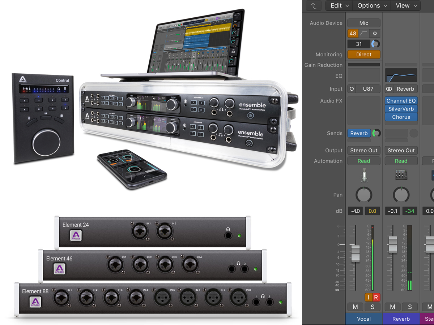Toggle record enable R button on Vocal

376,298
